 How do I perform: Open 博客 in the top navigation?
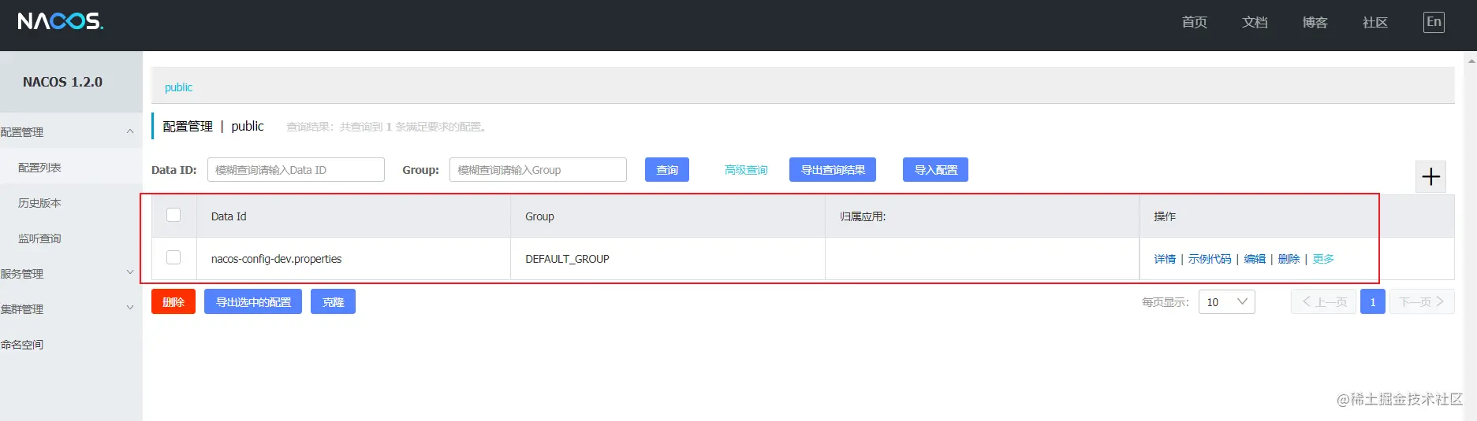[1315, 22]
